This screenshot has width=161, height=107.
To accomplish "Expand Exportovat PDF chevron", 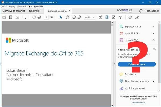I will [x=153, y=26].
